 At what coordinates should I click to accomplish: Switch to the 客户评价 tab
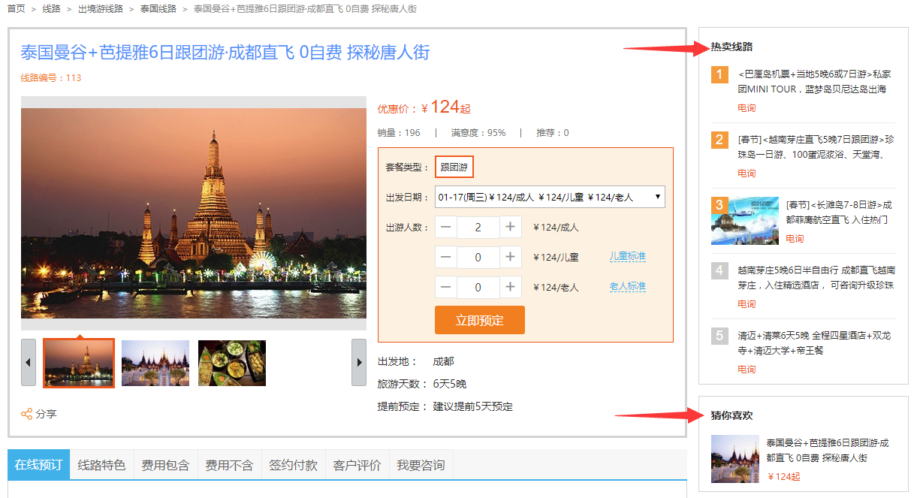[x=357, y=465]
